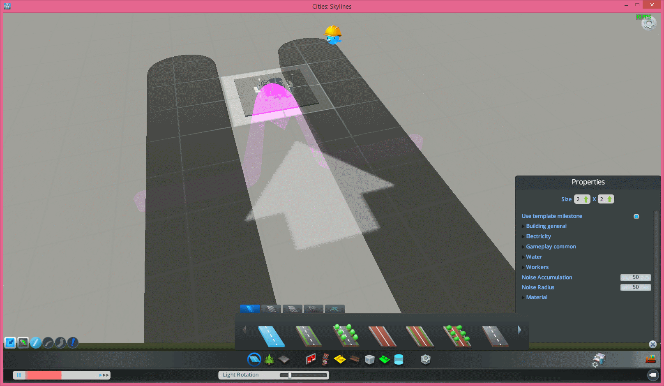Select the tree-lined two-lane road
The image size is (664, 386).
click(346, 335)
